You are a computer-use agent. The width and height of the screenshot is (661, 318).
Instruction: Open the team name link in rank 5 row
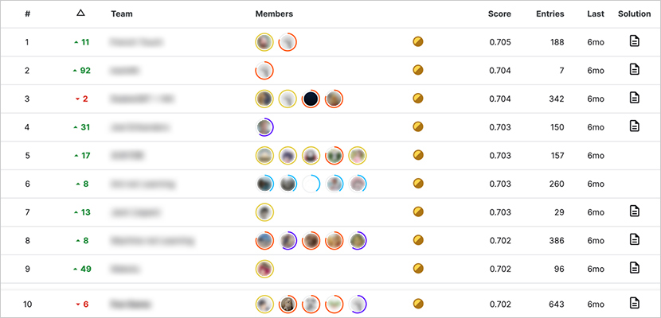(127, 156)
